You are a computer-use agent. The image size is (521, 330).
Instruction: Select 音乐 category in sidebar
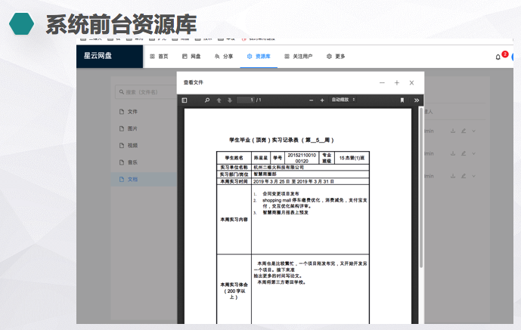[x=144, y=162]
